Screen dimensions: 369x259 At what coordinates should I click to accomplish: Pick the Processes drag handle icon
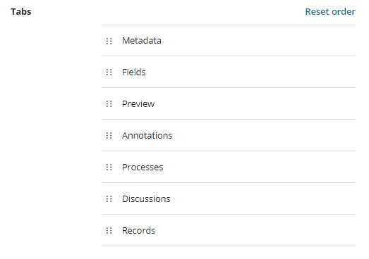109,168
